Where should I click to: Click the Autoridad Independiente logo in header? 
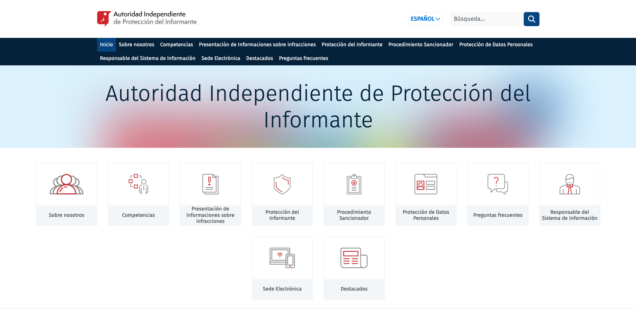(147, 18)
